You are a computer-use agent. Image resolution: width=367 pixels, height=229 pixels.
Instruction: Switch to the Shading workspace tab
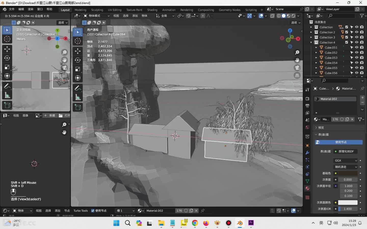(152, 10)
